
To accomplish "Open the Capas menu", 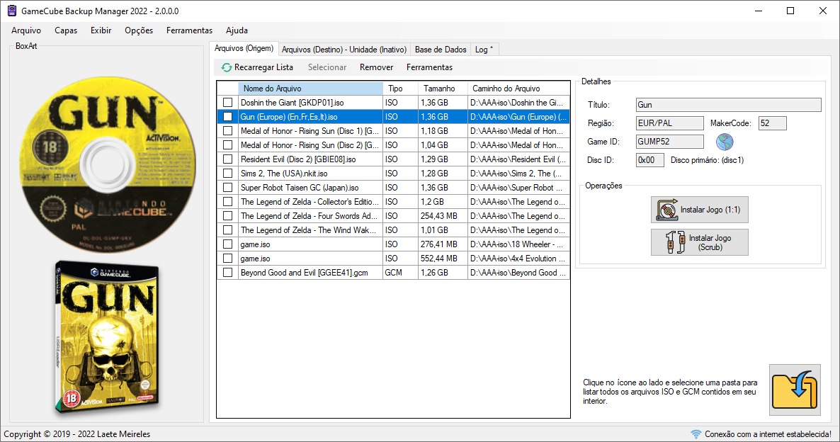I will pos(66,30).
